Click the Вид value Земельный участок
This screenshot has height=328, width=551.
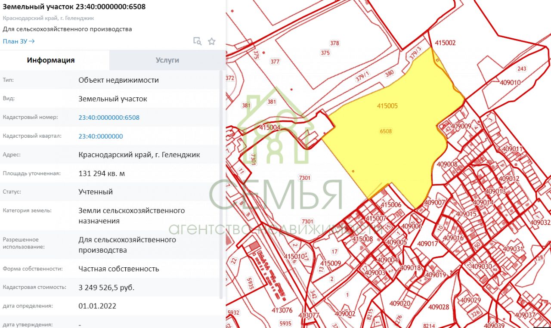pyautogui.click(x=113, y=99)
